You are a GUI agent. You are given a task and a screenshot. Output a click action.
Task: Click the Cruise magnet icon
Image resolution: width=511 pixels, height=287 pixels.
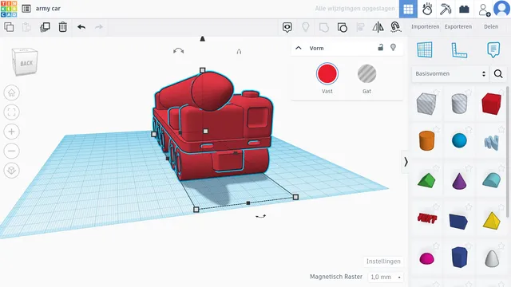(395, 27)
